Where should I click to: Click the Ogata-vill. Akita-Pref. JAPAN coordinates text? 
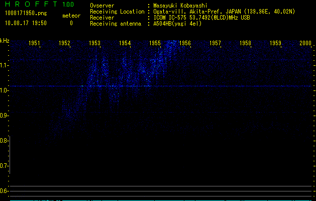[x=224, y=12]
